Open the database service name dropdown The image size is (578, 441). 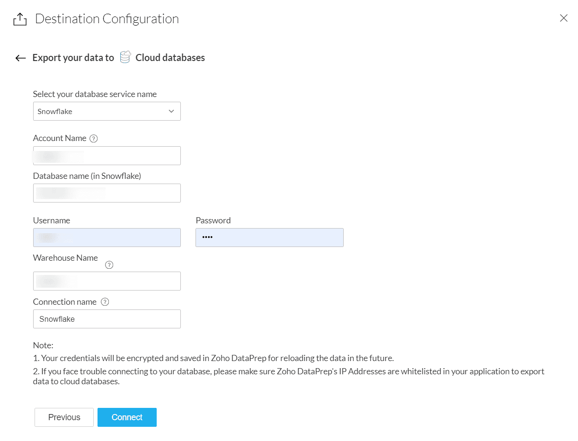click(x=107, y=112)
